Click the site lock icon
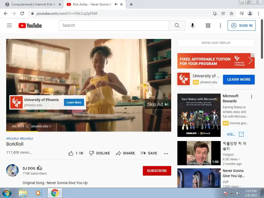 tap(32, 13)
